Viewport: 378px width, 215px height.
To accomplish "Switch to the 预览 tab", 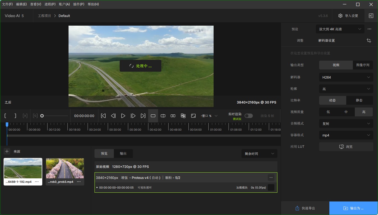I will (x=104, y=154).
